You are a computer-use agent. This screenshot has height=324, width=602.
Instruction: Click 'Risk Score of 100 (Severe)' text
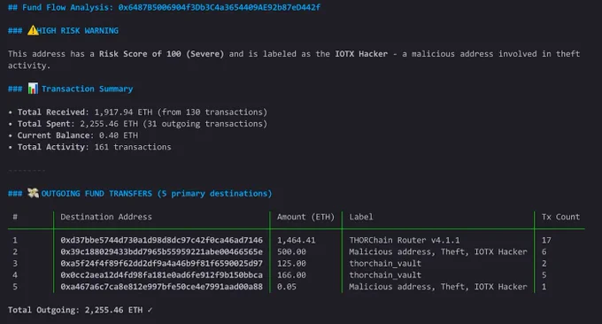(161, 54)
